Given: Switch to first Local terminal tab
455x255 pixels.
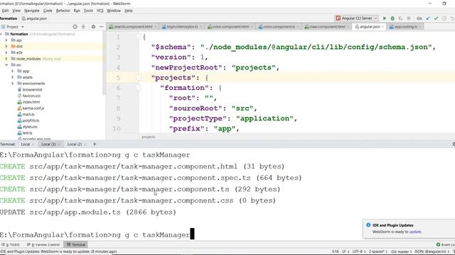Looking at the screenshot, I should 26,144.
